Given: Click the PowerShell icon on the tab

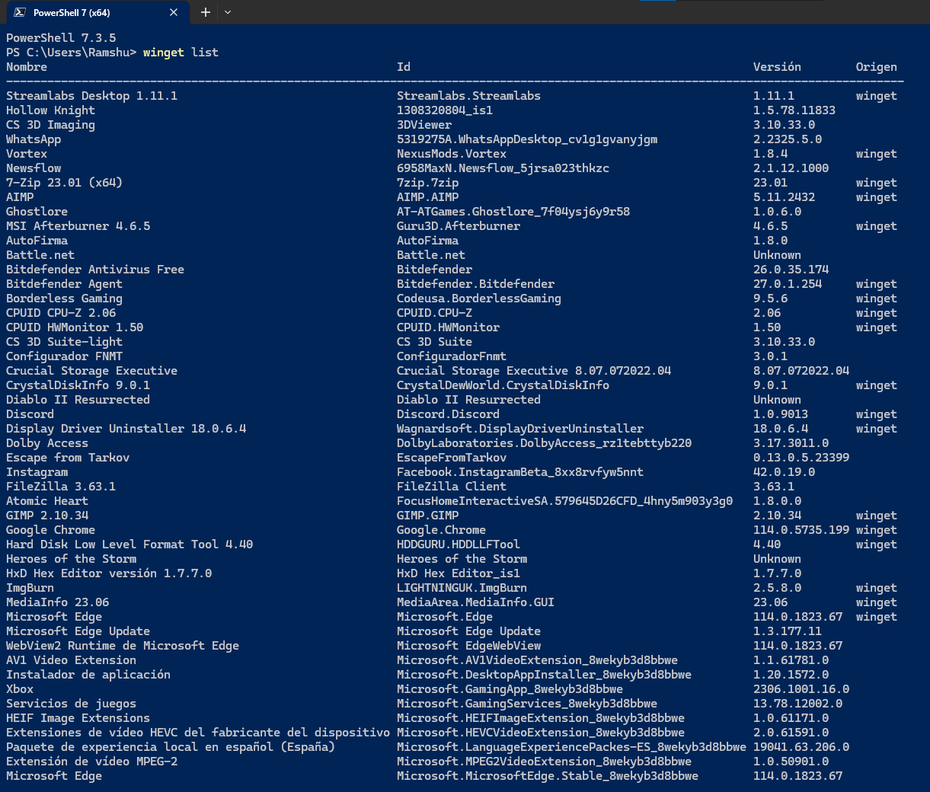Looking at the screenshot, I should click(20, 12).
